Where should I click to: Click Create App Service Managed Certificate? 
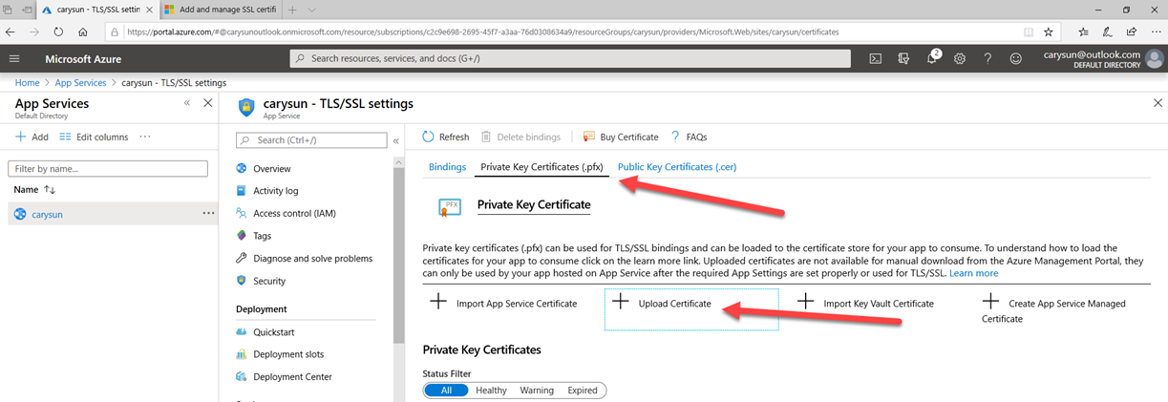pyautogui.click(x=1054, y=309)
